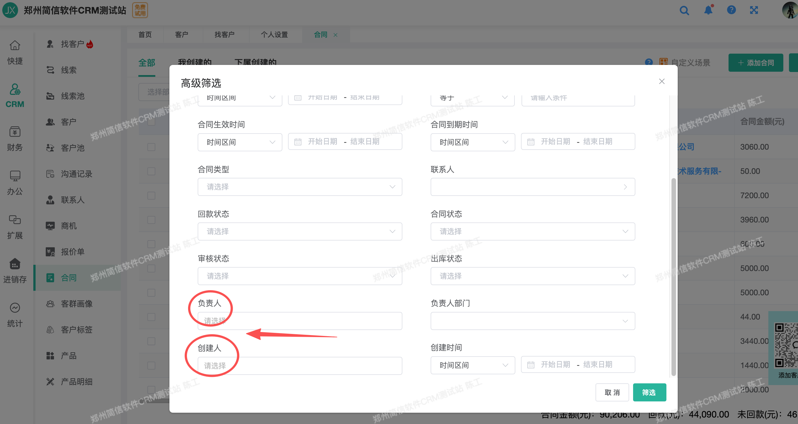Viewport: 798px width, 424px height.
Task: Tick the checkbox on the 3440.00 row
Action: click(x=151, y=341)
